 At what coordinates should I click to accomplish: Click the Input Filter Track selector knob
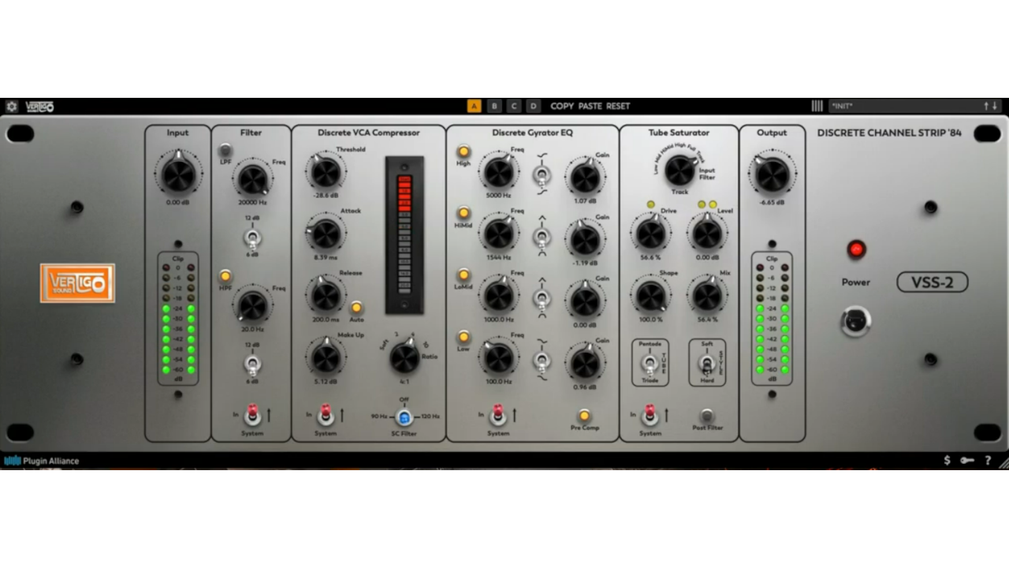click(x=679, y=170)
